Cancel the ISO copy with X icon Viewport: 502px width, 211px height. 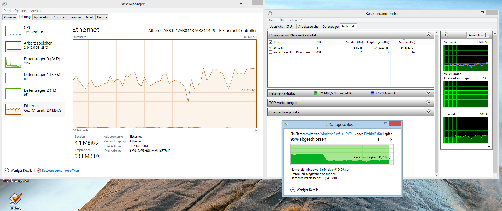(391, 140)
